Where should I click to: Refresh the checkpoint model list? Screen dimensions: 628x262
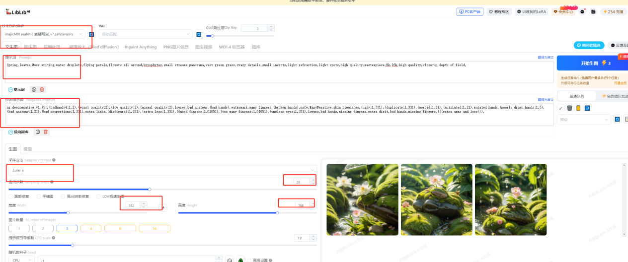point(91,34)
